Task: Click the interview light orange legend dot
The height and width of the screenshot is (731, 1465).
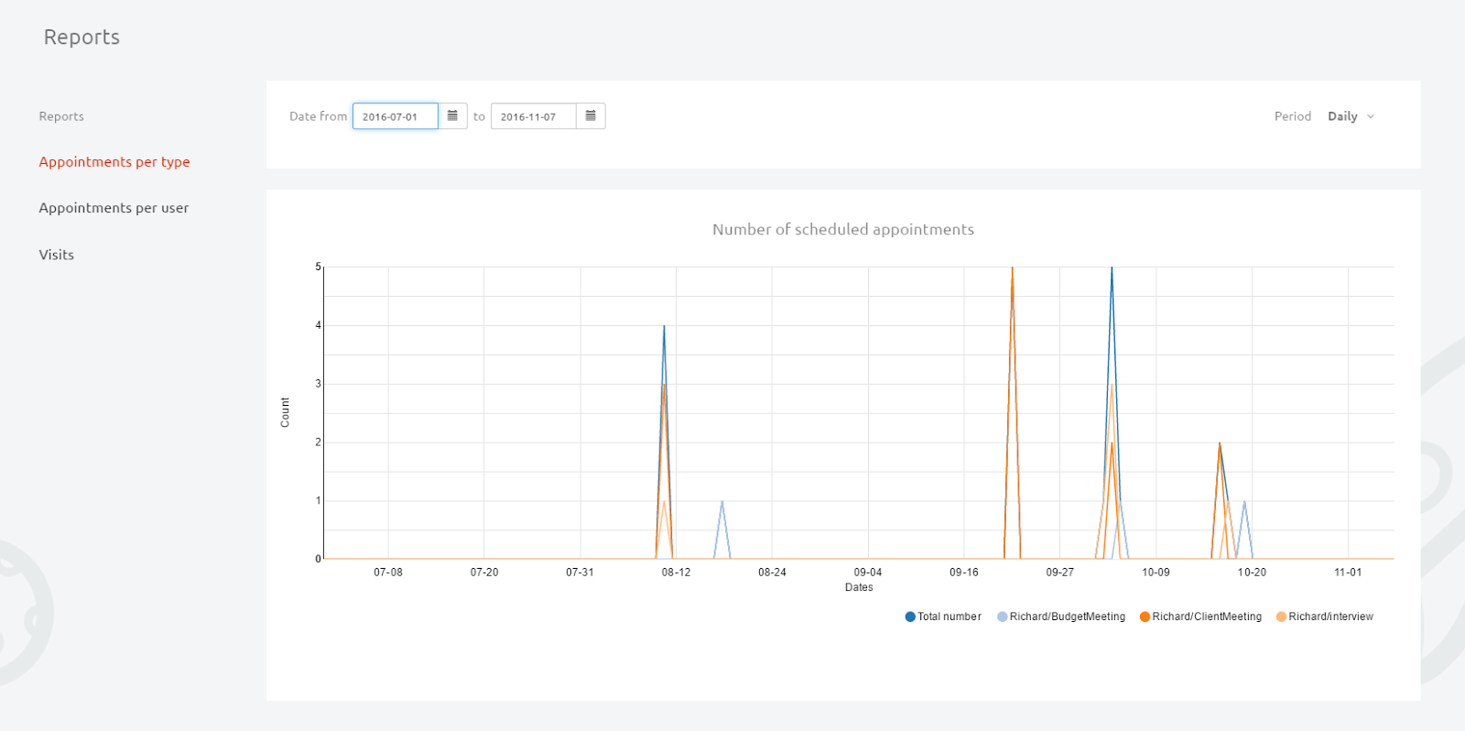Action: pyautogui.click(x=1281, y=616)
